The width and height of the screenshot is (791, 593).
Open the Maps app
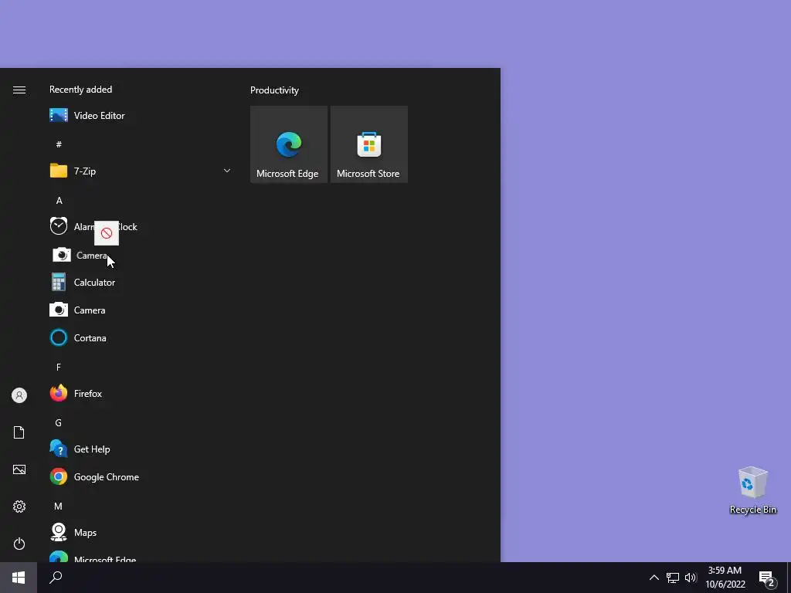tap(141, 532)
